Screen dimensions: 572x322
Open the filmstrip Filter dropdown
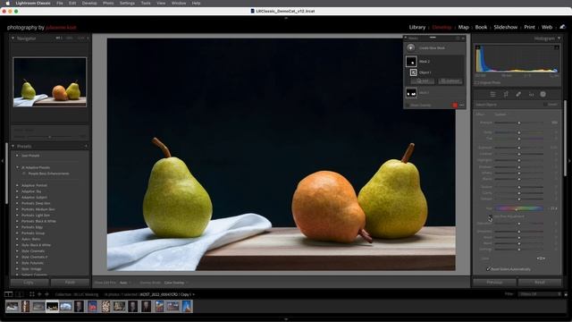(541, 294)
